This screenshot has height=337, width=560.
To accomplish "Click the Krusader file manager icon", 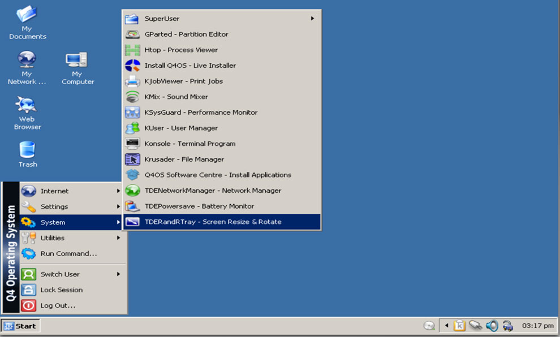I will pyautogui.click(x=132, y=159).
